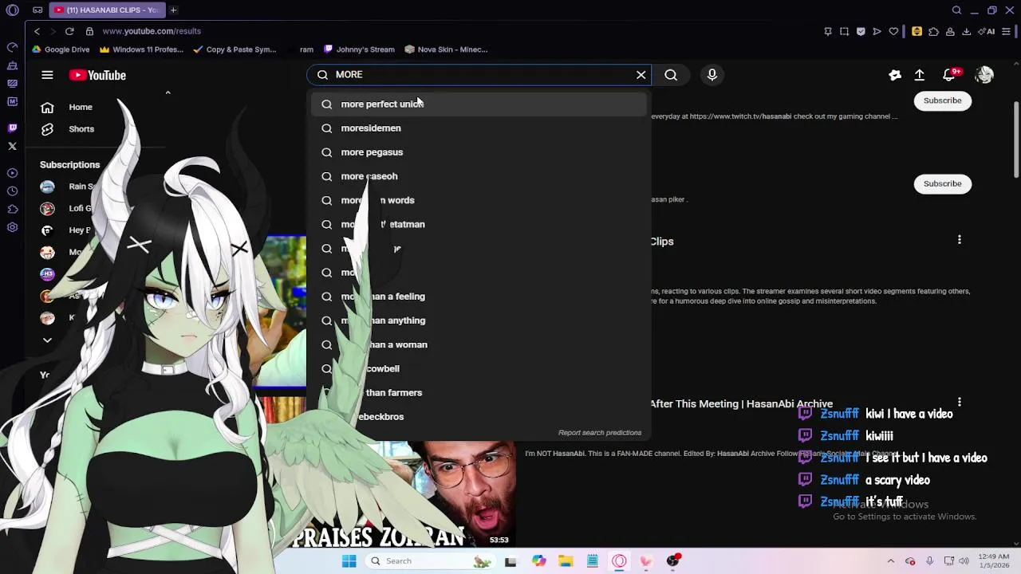Open the YouTube notifications bell
1021x574 pixels.
coord(949,75)
